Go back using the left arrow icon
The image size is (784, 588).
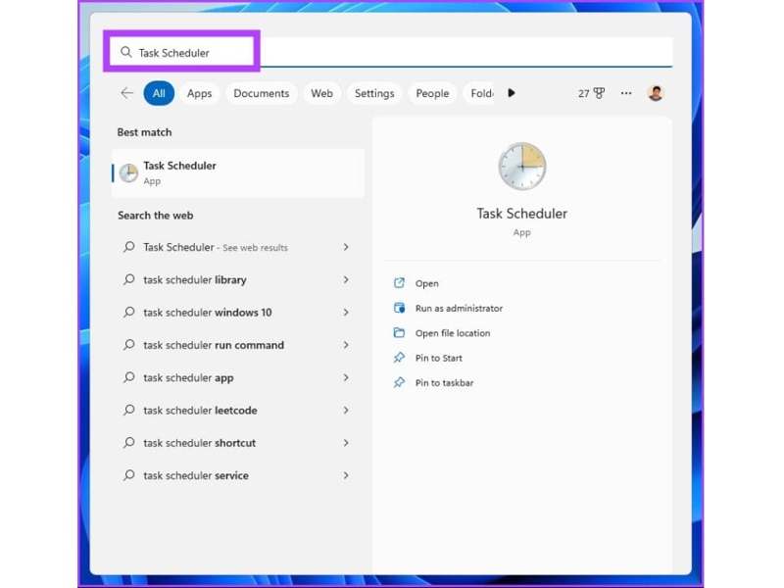(x=127, y=93)
